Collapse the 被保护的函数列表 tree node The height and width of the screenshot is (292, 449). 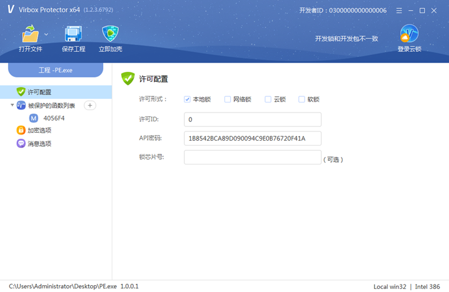[x=13, y=105]
